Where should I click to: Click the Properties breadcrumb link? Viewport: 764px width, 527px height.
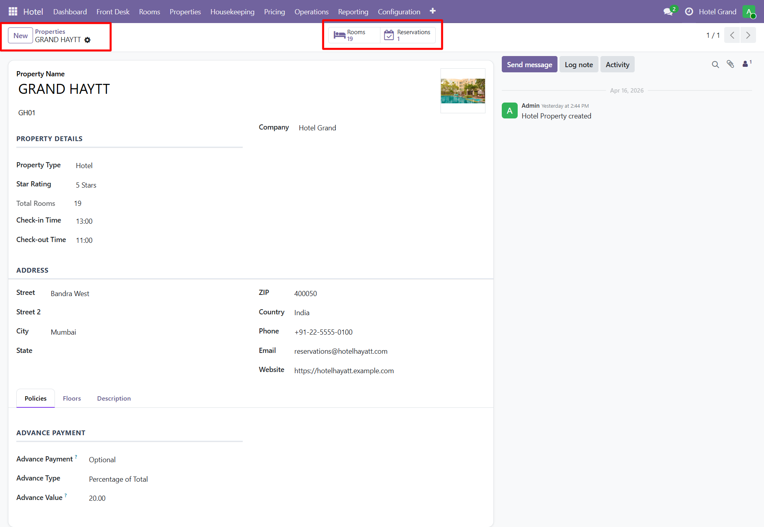tap(50, 31)
